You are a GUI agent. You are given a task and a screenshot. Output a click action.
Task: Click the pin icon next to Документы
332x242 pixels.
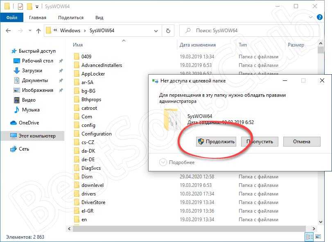(61, 80)
